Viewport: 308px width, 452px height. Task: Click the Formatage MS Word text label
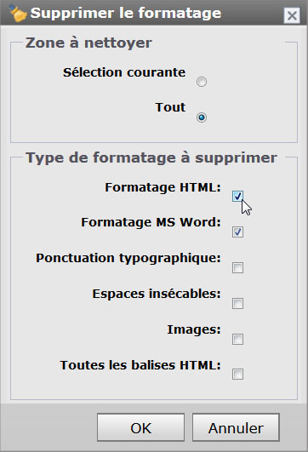[x=151, y=222]
